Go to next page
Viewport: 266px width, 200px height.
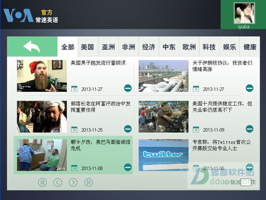coord(73,182)
